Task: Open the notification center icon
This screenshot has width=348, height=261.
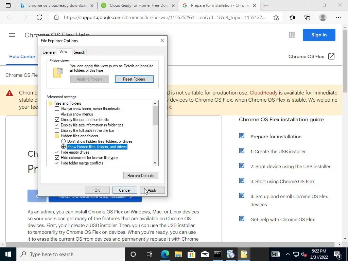Action: tap(337, 254)
